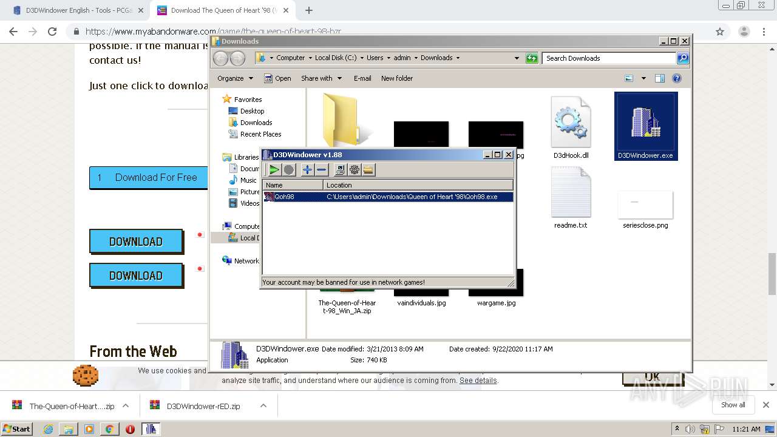
Task: Select the D3dHook.dll file
Action: (571, 127)
